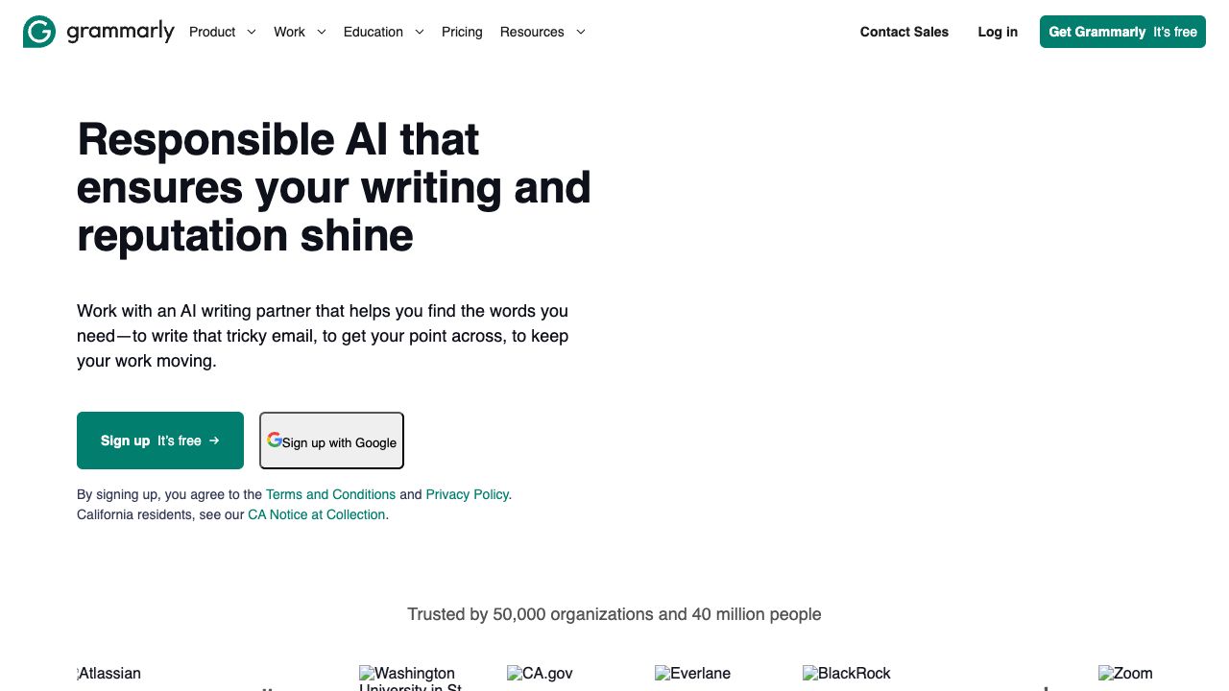Select Pricing in the navigation bar
The image size is (1229, 691).
tap(462, 32)
